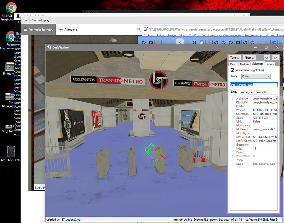284x223 pixels.
Task: Switch to the Markers tab
Action: (x=244, y=64)
